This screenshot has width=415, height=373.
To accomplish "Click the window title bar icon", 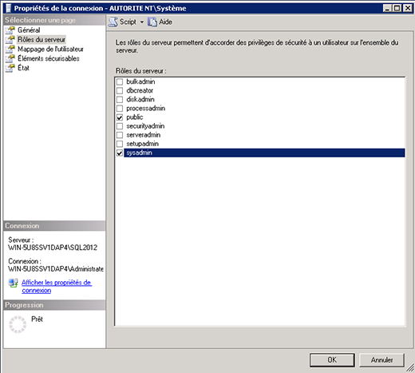I will 9,8.
